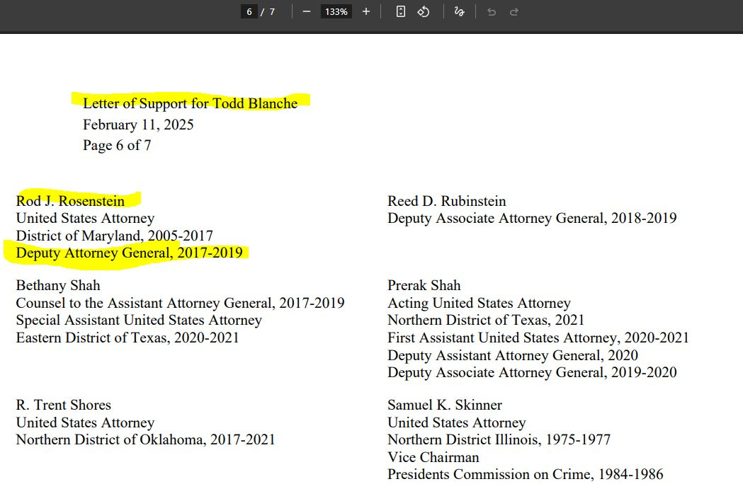
Task: Click Eastern District of Texas, 2020-2021
Action: [x=127, y=338]
